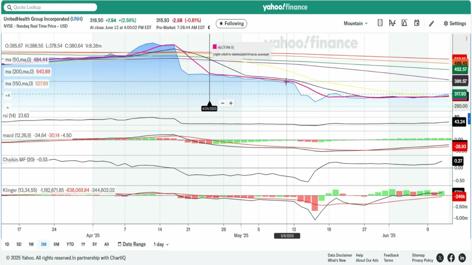
Task: Click the -28.93 MACD value label
Action: point(460,146)
